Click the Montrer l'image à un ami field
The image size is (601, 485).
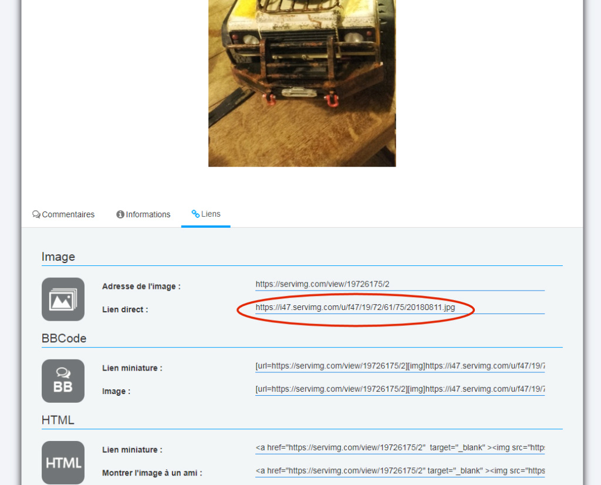pyautogui.click(x=399, y=471)
